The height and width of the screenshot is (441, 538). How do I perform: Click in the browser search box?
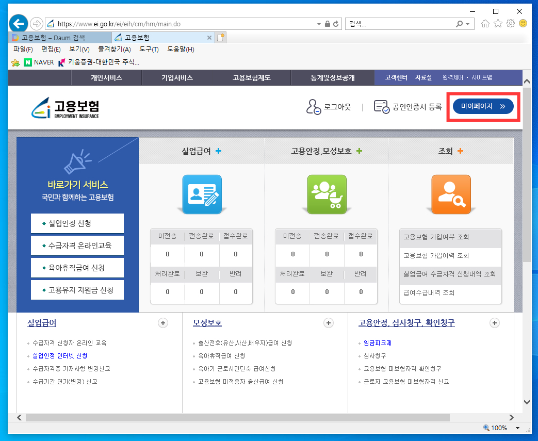tap(400, 24)
